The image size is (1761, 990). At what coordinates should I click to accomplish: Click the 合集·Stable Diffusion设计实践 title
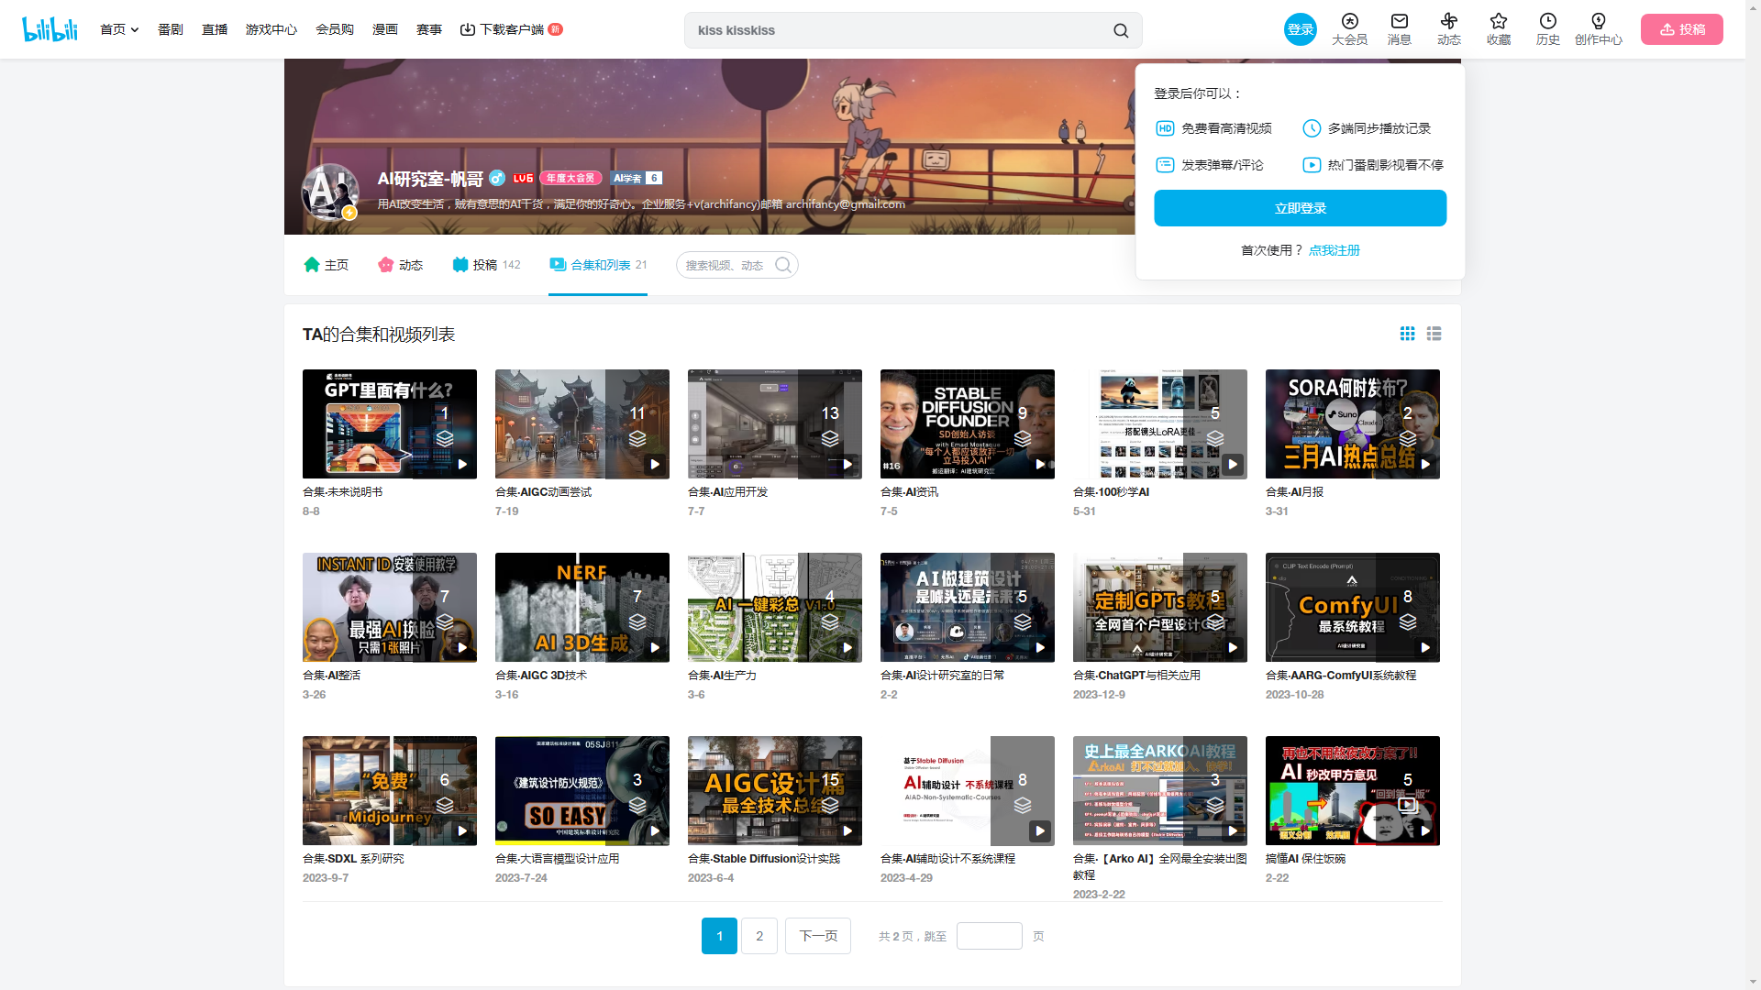764,858
